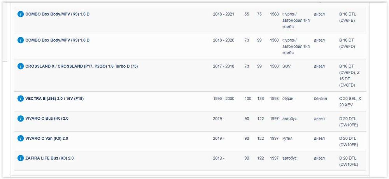Click engine code C 20 SEL, X 20 XEV

(350, 102)
